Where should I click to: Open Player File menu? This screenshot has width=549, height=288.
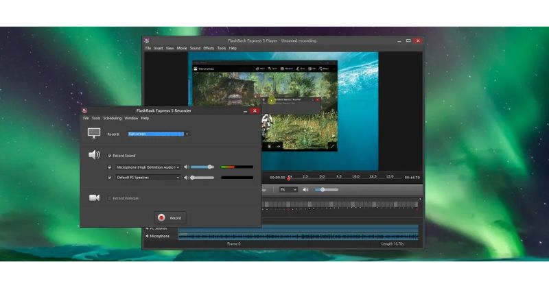tap(148, 48)
